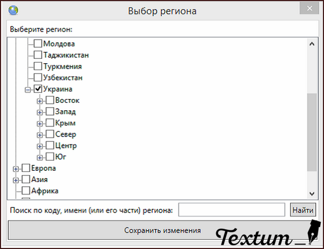Focus the region search input field
324x249 pixels.
tap(232, 210)
